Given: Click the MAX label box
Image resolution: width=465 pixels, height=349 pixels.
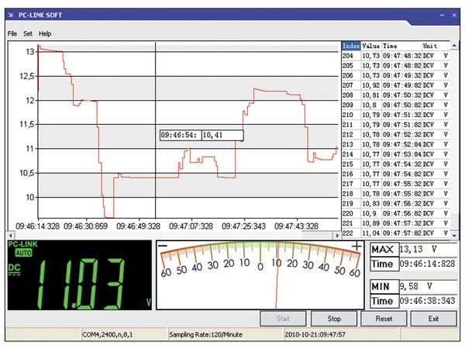Looking at the screenshot, I should (384, 249).
